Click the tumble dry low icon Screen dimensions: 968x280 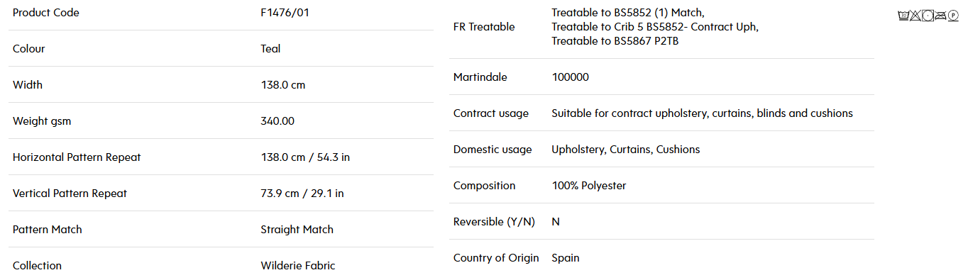point(928,16)
